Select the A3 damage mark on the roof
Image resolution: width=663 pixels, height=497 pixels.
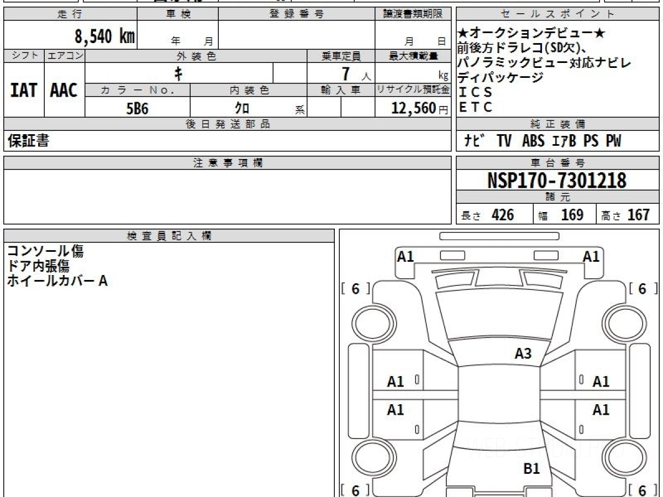pyautogui.click(x=523, y=354)
